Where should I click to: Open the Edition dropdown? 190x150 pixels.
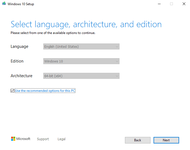[x=81, y=61]
